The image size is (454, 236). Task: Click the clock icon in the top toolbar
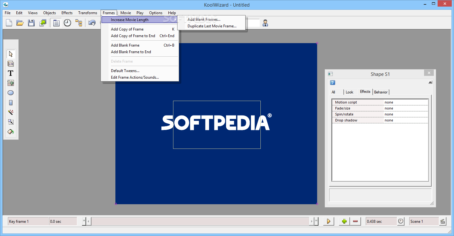point(67,23)
